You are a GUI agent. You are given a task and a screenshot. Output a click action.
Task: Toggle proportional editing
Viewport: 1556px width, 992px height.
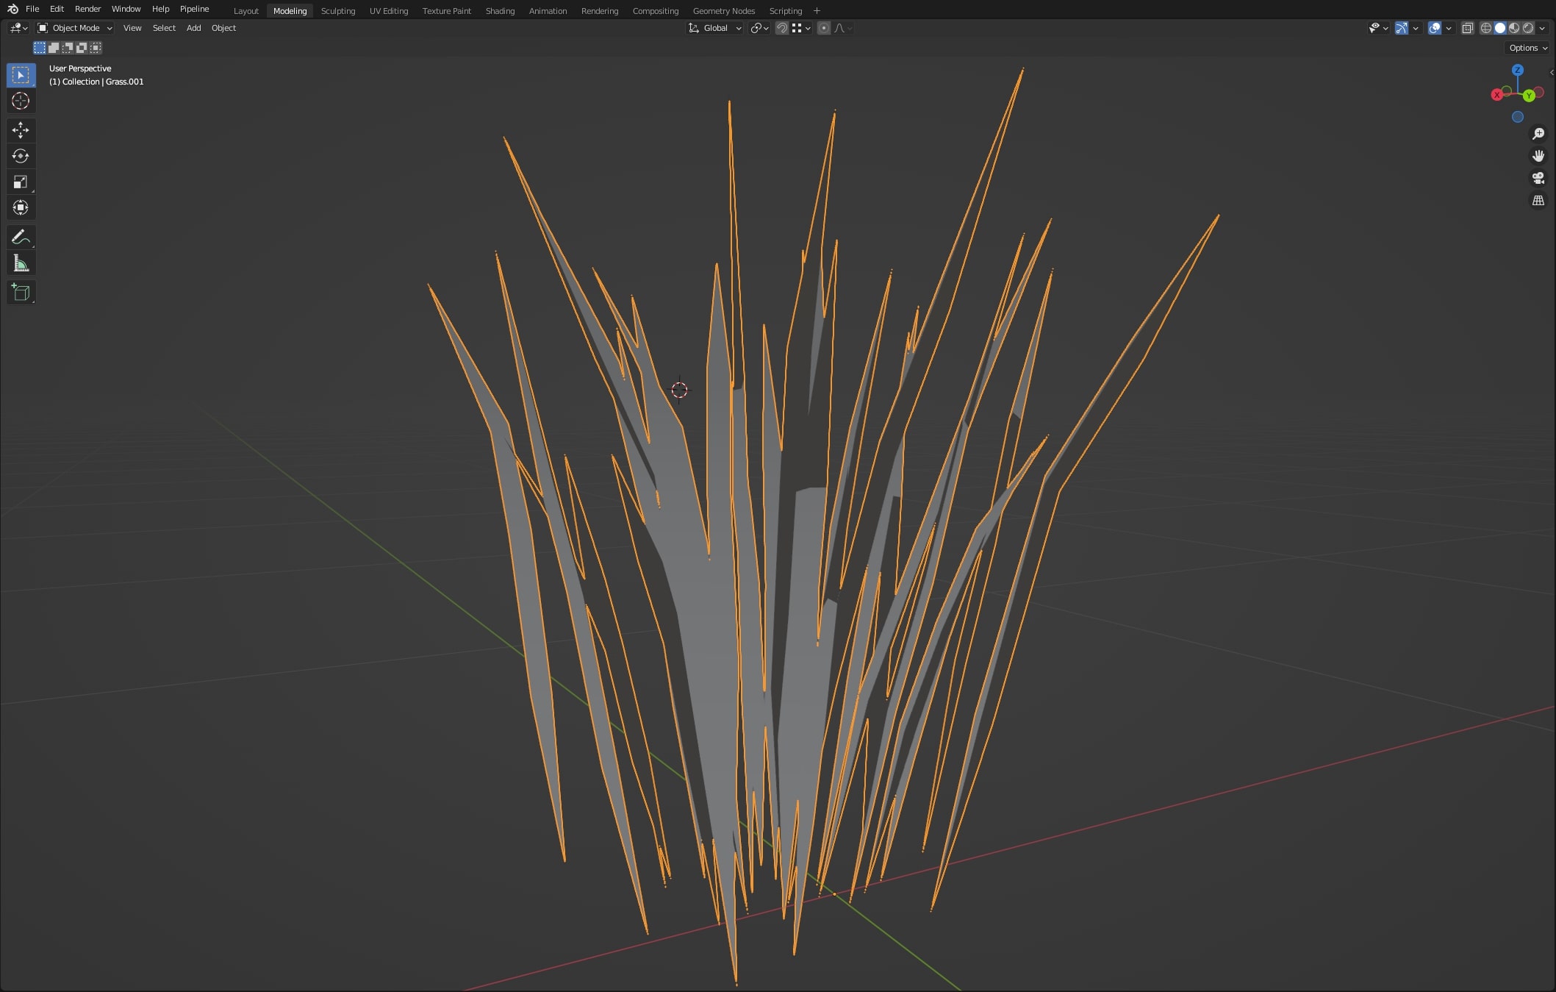click(x=824, y=28)
